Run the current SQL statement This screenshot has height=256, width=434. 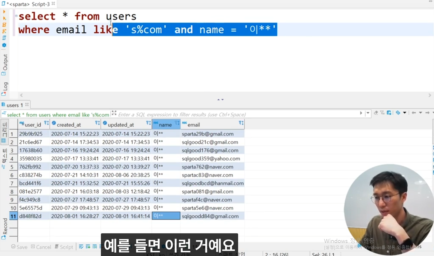click(4, 12)
